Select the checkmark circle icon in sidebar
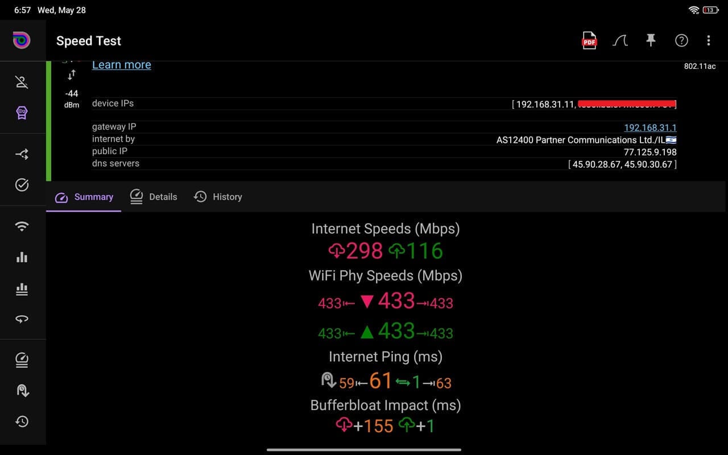 22,185
